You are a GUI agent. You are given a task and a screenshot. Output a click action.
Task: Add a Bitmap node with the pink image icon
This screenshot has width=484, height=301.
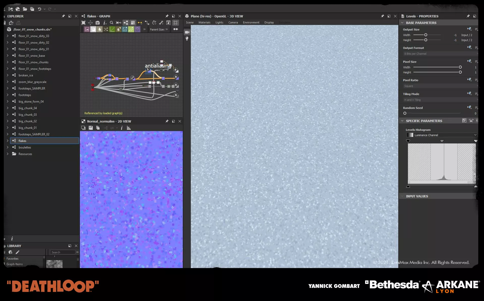tap(87, 29)
